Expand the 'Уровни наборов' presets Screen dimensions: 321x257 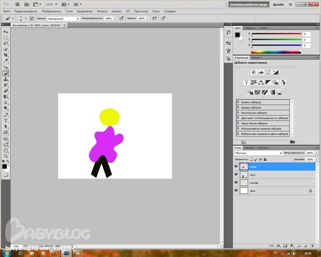coord(238,102)
